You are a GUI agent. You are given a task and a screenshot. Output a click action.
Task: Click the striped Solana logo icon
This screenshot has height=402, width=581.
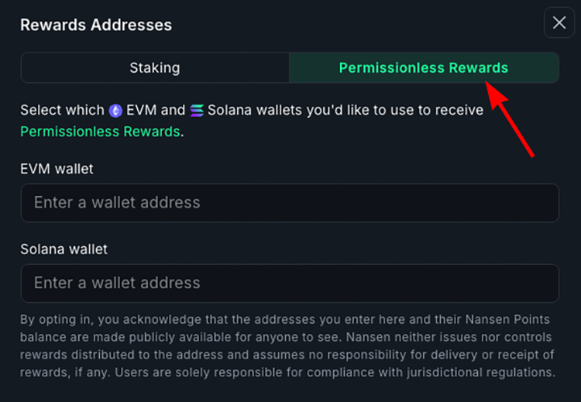pyautogui.click(x=197, y=111)
